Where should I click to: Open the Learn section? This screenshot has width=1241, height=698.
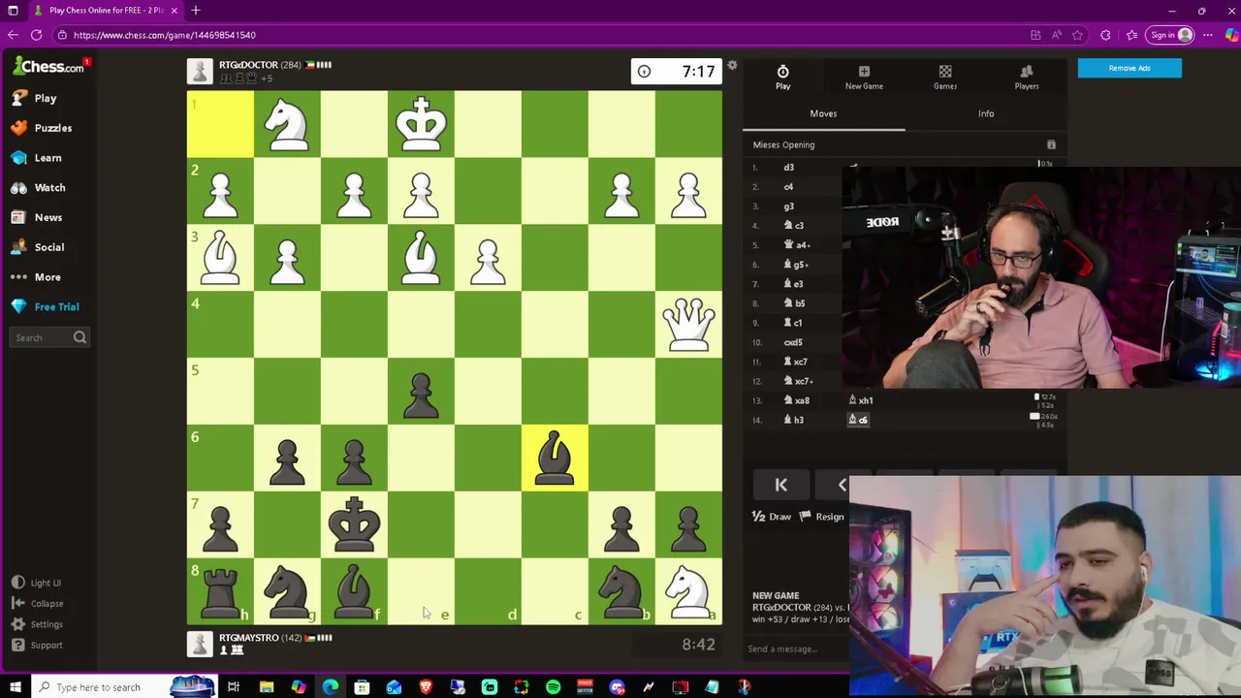click(37, 158)
